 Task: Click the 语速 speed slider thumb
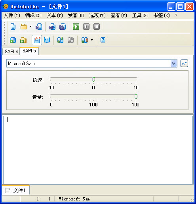pos(93,80)
